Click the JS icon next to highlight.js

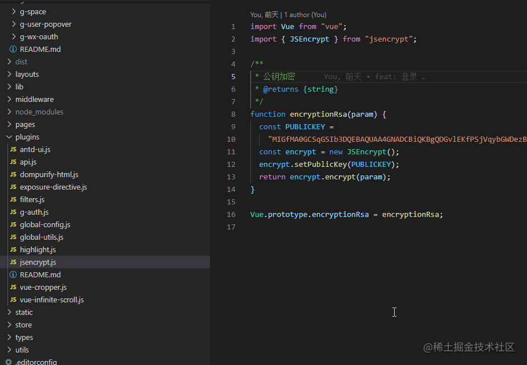(x=13, y=249)
